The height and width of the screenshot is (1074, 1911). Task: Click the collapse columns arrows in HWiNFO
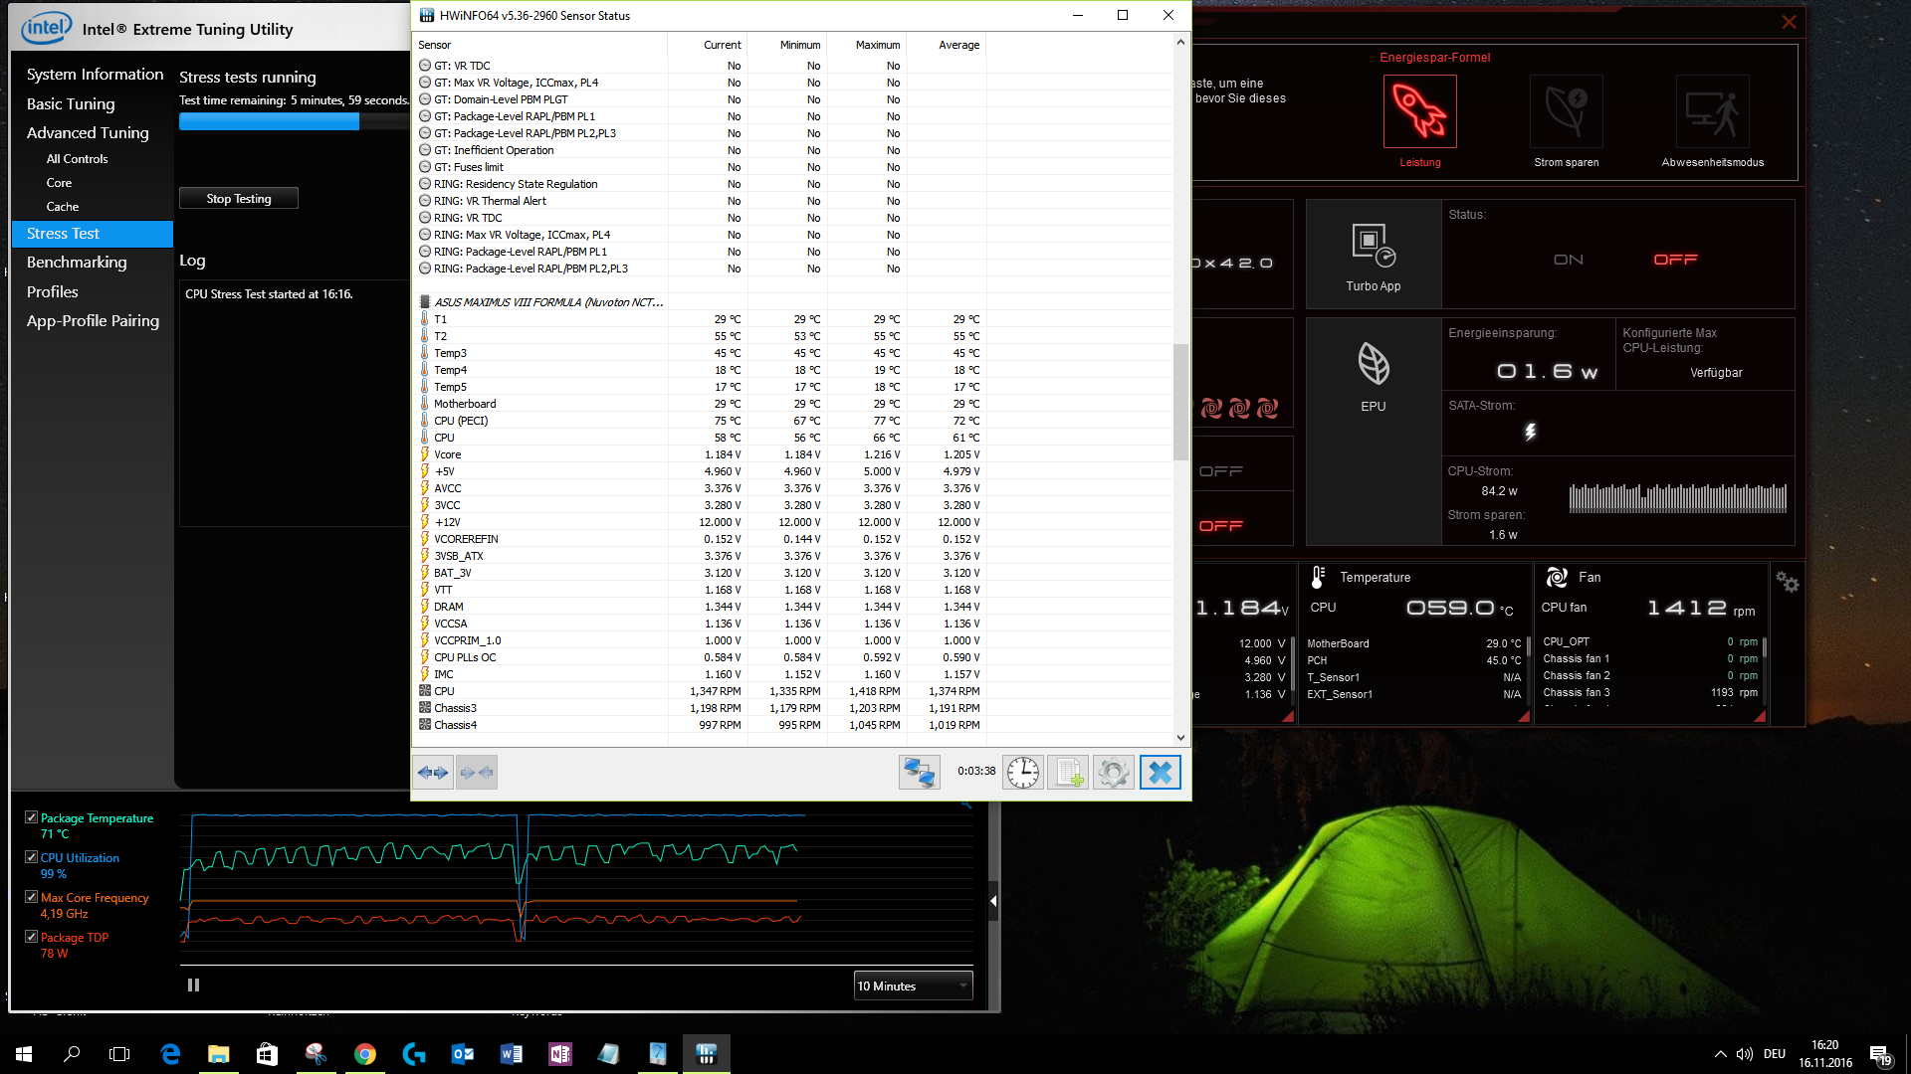477,772
